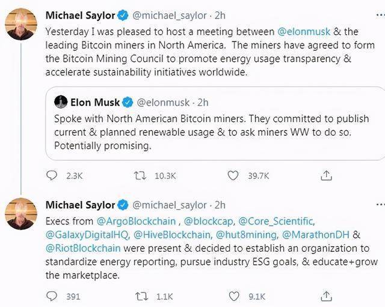Like the second tweet with 9.1K likes
This screenshot has height=307, width=385.
[x=233, y=296]
